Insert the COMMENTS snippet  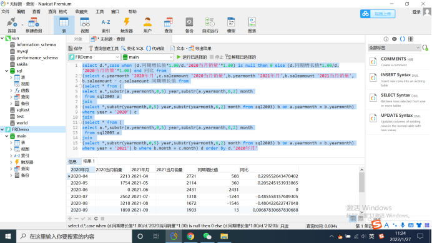pyautogui.click(x=398, y=61)
